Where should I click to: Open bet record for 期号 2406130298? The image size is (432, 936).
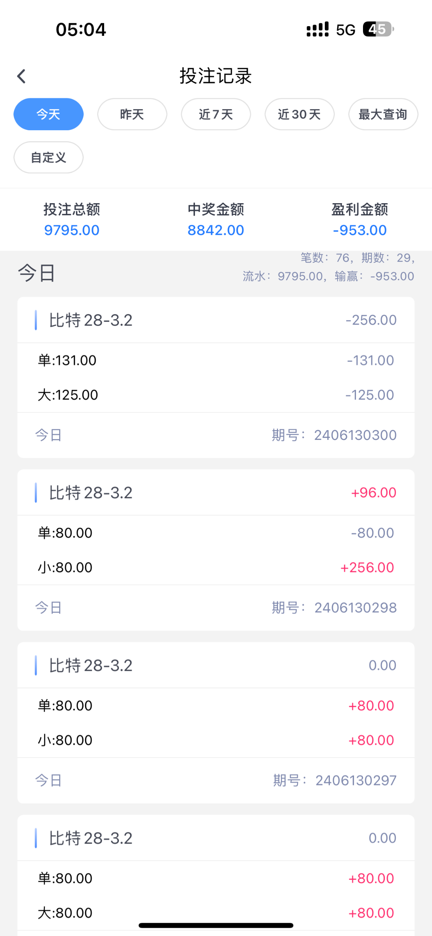click(216, 607)
